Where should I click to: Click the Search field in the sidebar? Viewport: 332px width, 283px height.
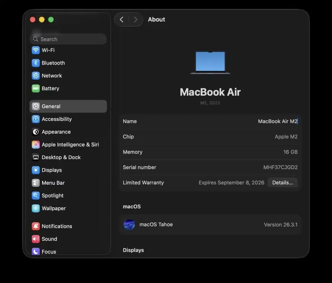pyautogui.click(x=68, y=39)
